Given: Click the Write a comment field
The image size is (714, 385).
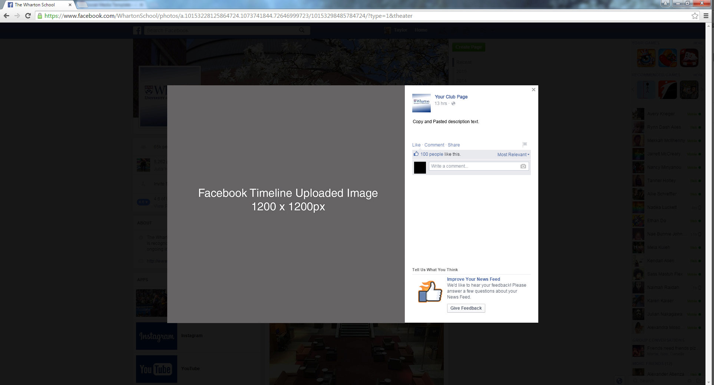Looking at the screenshot, I should (x=479, y=166).
